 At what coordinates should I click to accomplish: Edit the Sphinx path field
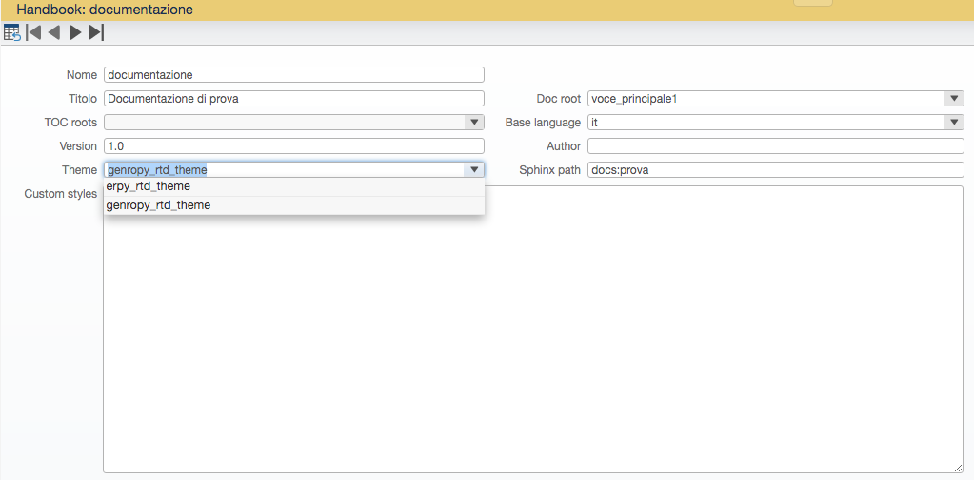[776, 169]
